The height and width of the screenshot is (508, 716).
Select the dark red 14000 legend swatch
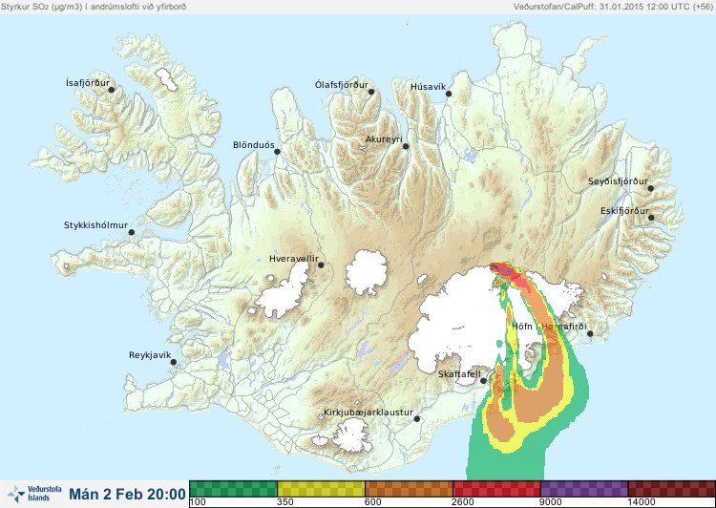coord(672,489)
